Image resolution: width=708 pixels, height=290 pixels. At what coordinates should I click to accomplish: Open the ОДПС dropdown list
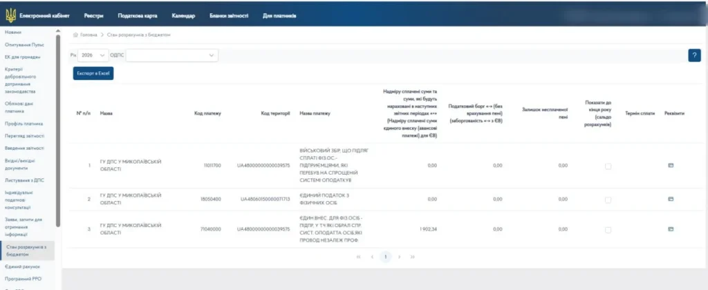pyautogui.click(x=171, y=55)
